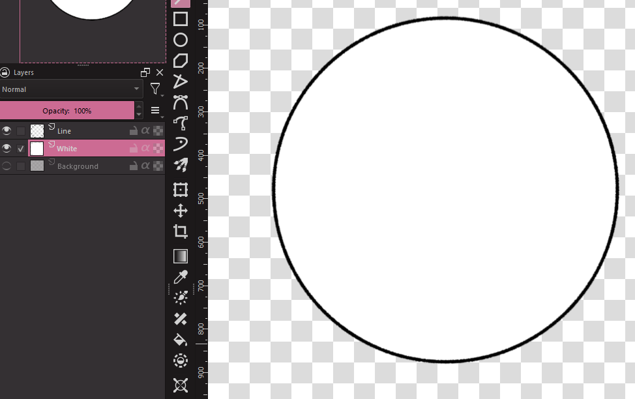Click the layer Opacity slider
Screen dimensions: 635x399
click(x=66, y=111)
